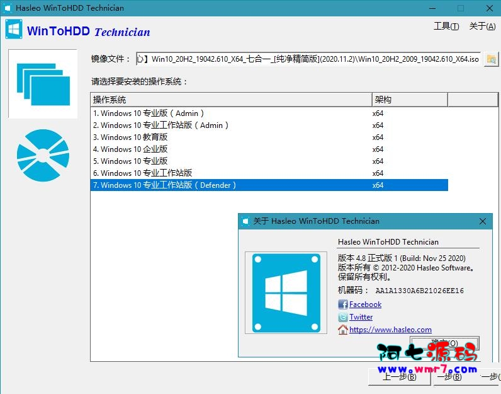Viewport: 501px width, 394px height.
Task: Select 2. Windows 10 专业工作站版 (Admin)
Action: 269,125
